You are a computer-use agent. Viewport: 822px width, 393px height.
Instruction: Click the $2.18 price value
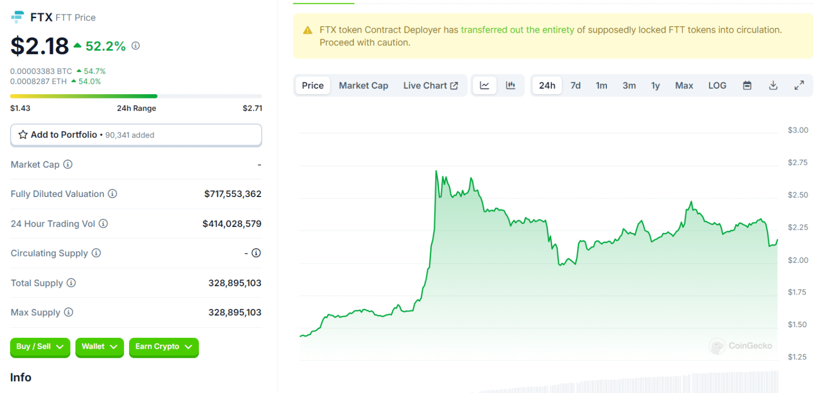click(x=40, y=46)
